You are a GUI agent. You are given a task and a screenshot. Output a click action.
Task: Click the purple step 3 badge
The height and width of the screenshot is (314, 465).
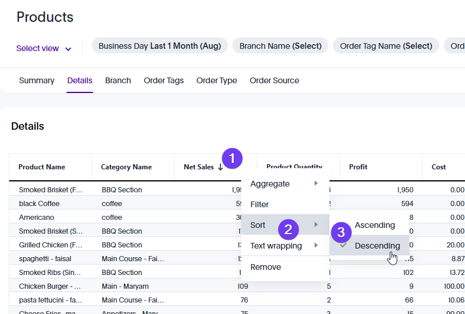(341, 232)
